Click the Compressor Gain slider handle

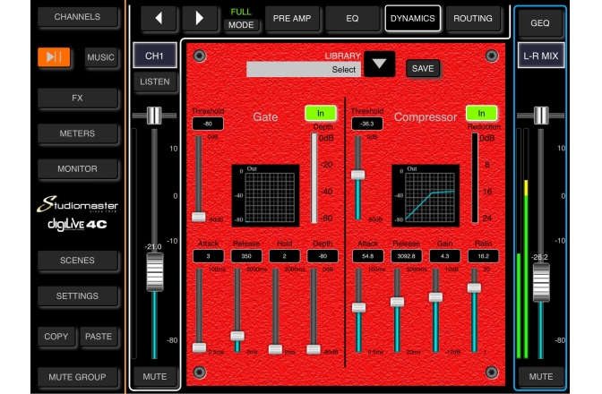click(435, 297)
